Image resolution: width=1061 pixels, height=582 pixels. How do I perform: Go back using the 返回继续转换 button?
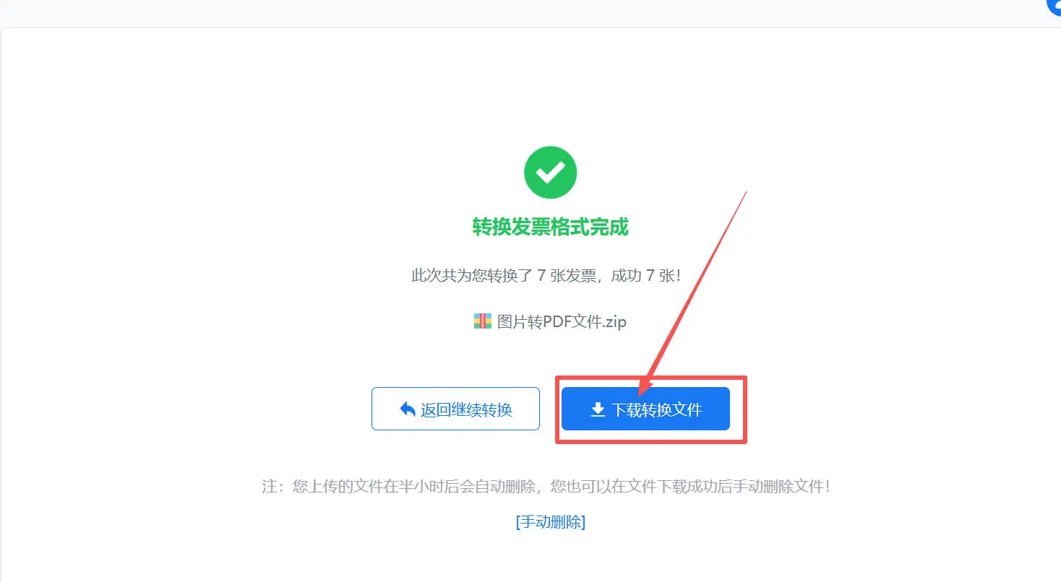(x=455, y=409)
